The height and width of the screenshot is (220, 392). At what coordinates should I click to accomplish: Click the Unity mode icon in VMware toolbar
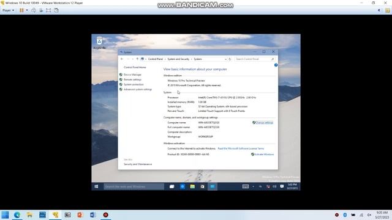tap(56, 10)
